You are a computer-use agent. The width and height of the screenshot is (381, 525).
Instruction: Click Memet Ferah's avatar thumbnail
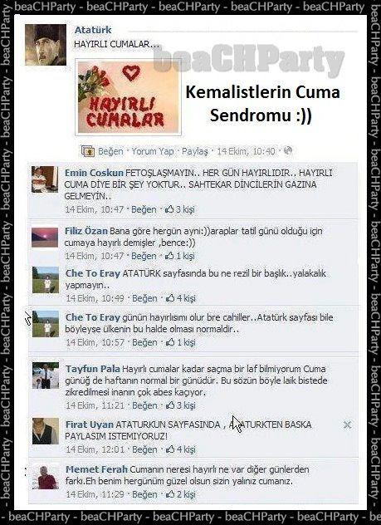46,477
